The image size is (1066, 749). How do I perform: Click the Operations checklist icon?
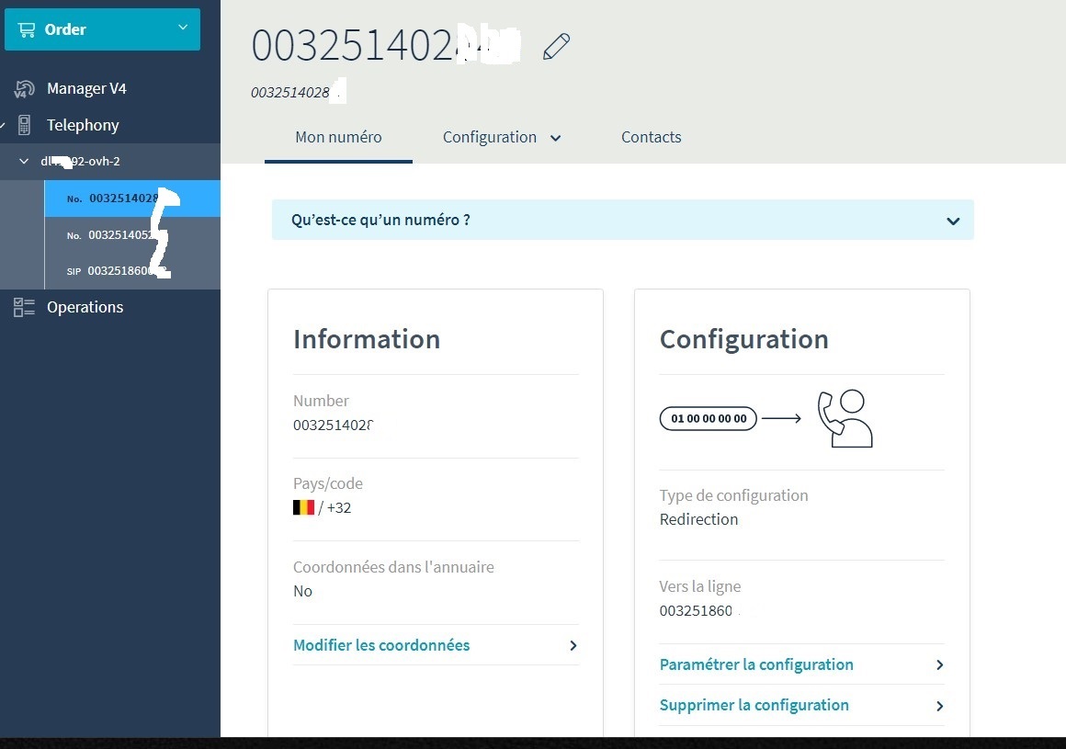point(24,307)
